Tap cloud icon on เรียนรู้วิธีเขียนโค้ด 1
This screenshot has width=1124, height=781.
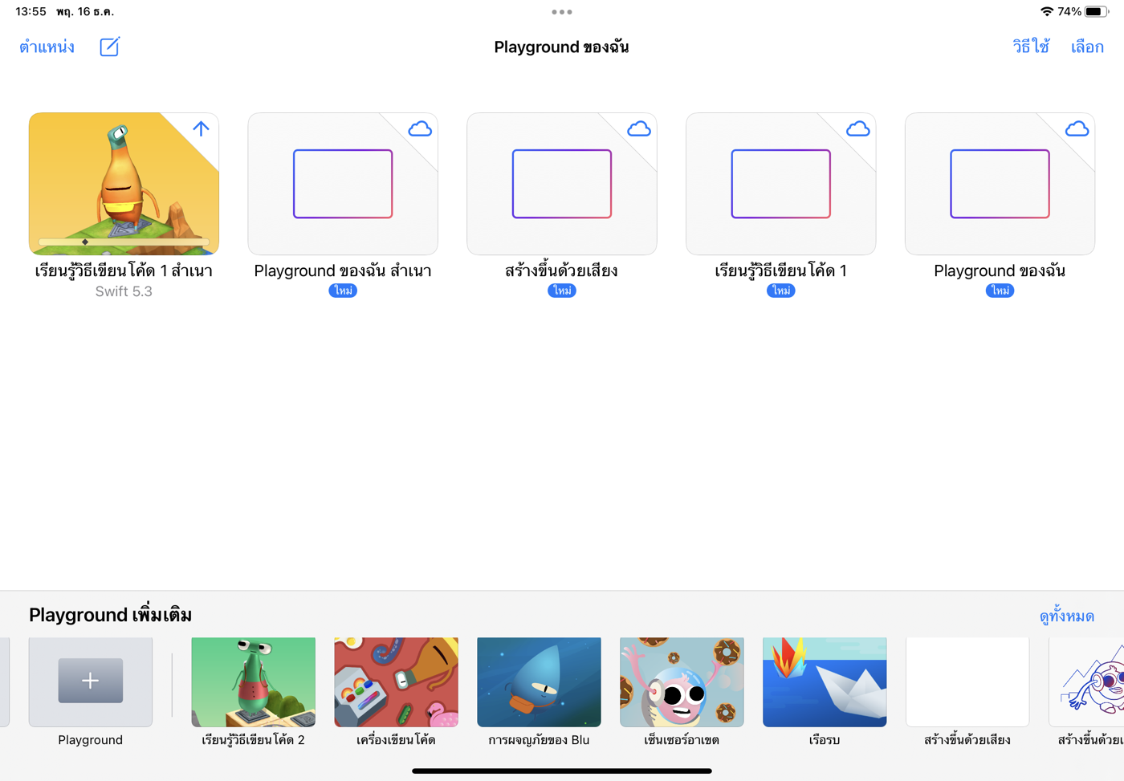857,128
